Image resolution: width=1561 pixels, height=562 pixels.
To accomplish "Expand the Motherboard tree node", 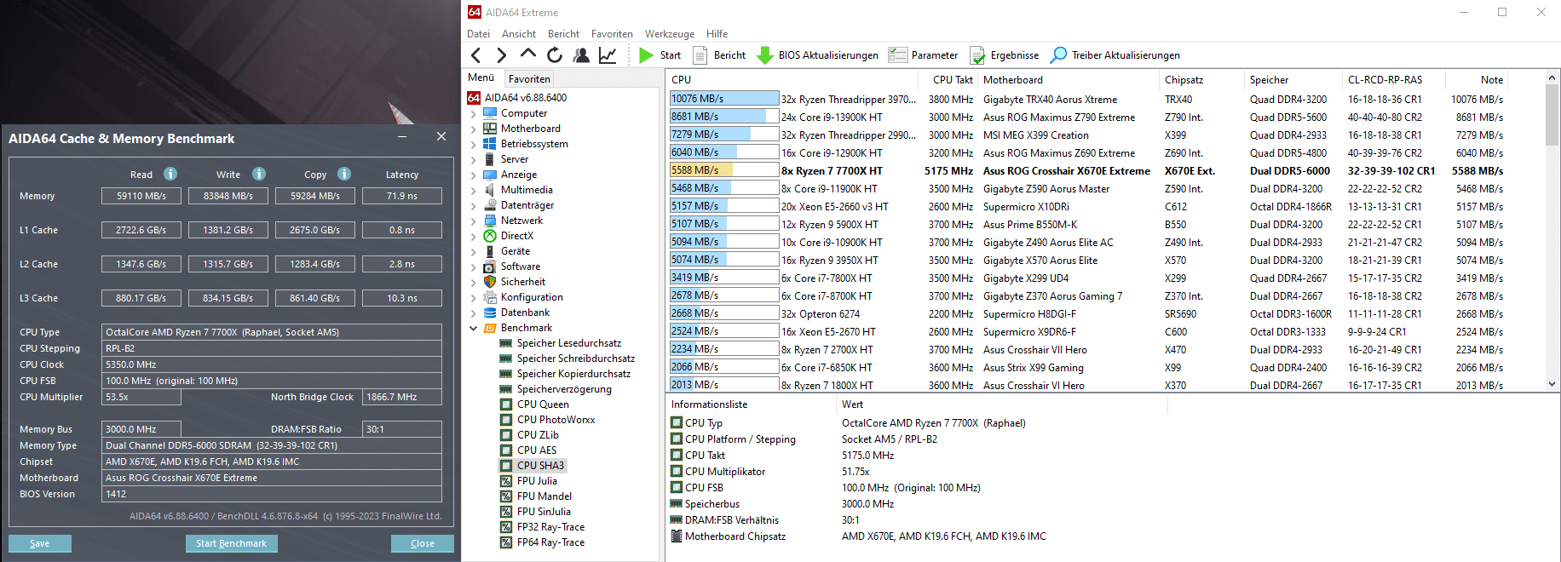I will coord(474,129).
